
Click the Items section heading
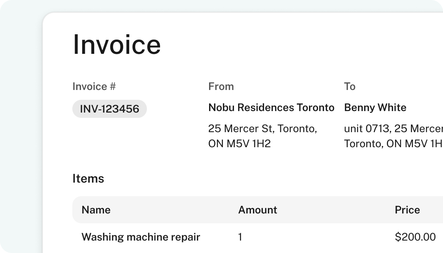[88, 178]
